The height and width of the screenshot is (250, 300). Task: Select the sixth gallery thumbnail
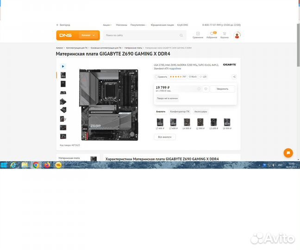coord(63,119)
